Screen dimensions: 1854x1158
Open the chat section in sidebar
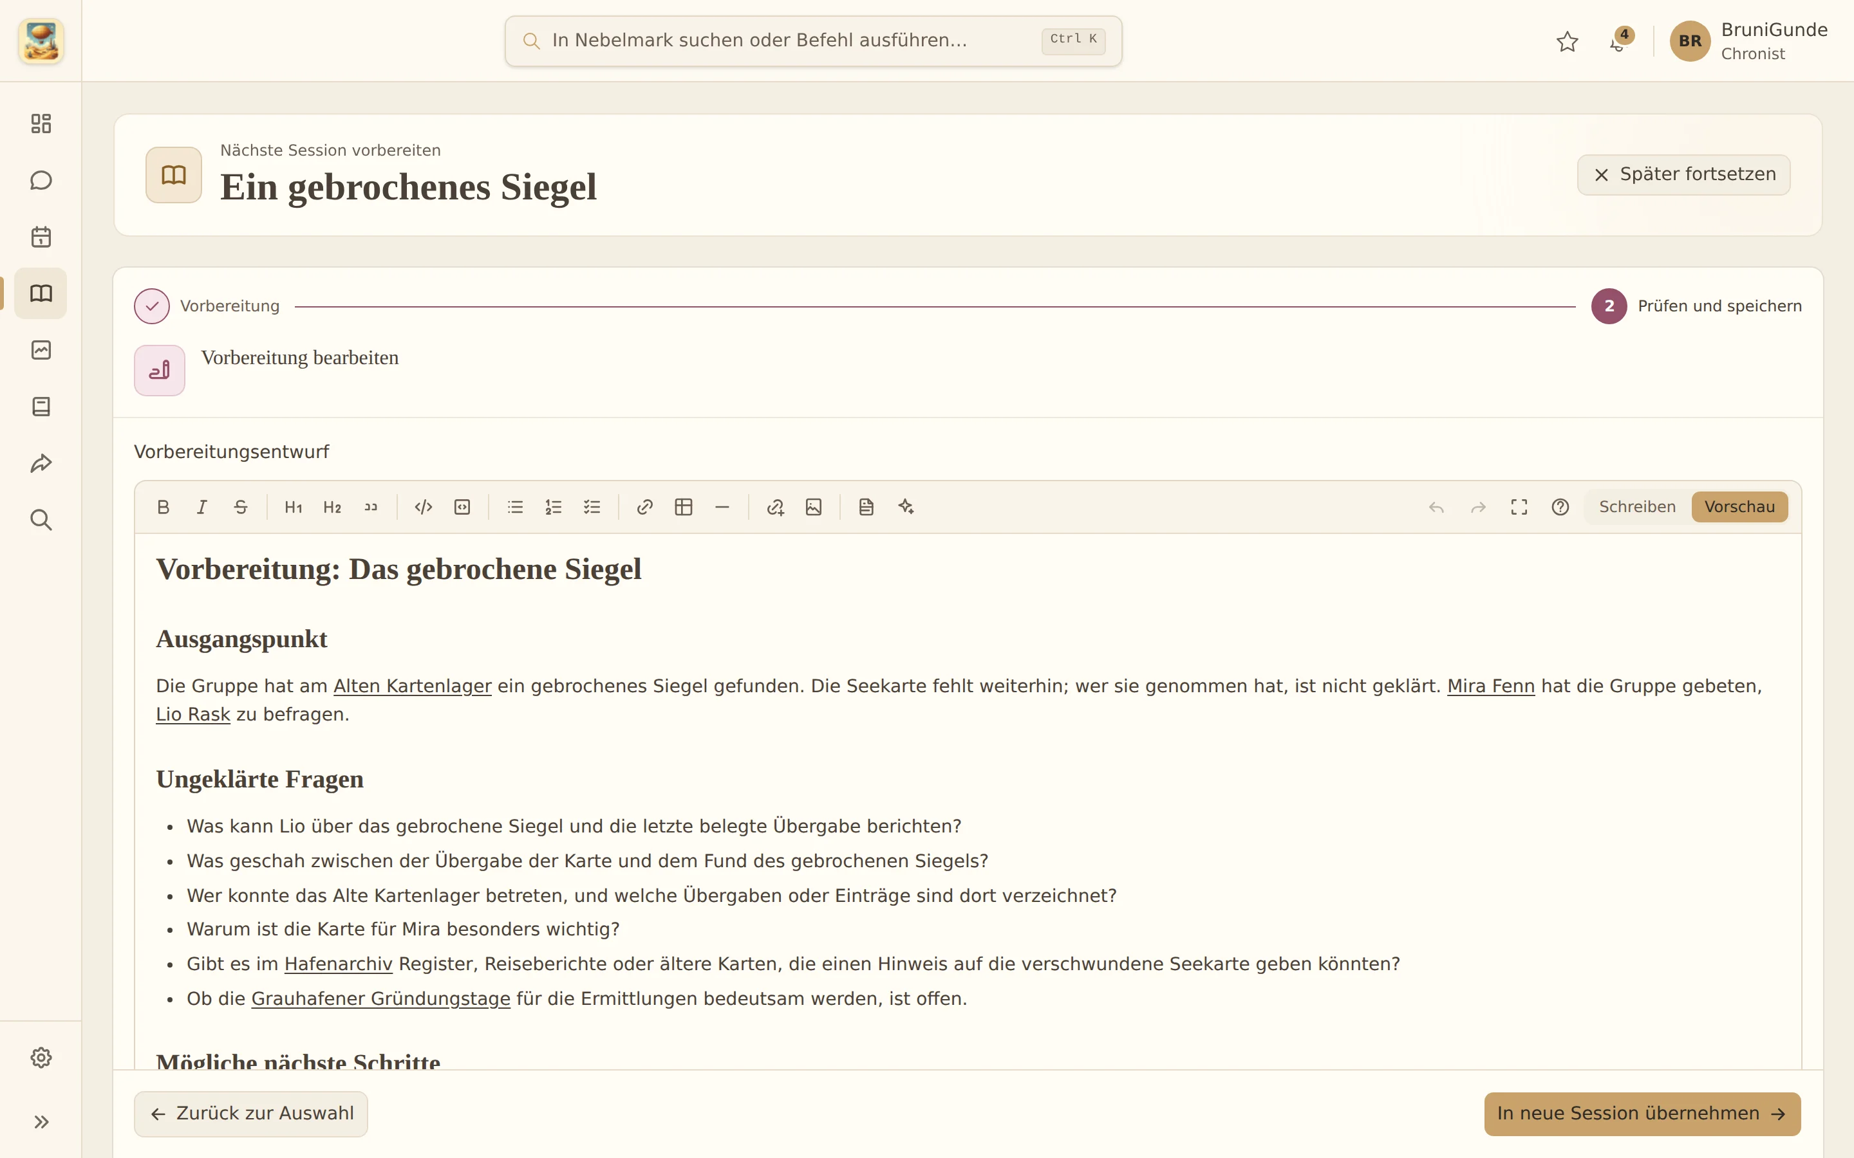pyautogui.click(x=41, y=180)
